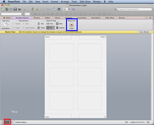The image size is (154, 125).
Task: Open the Slide Show menu in menu bar
Action: [85, 1]
